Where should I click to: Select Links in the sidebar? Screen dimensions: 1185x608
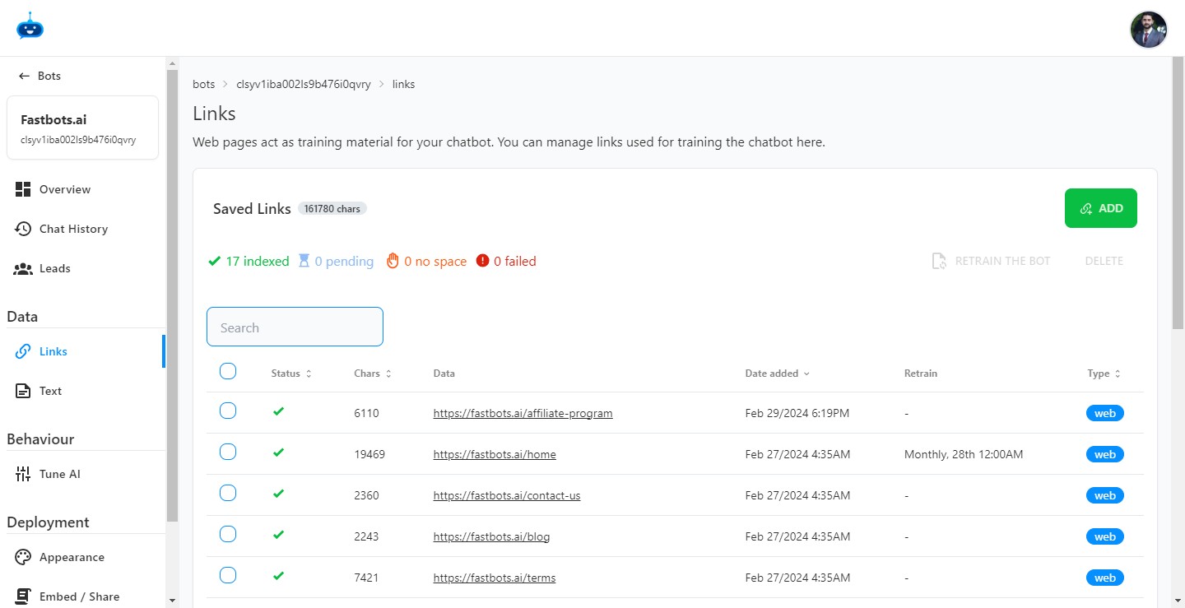pyautogui.click(x=53, y=351)
